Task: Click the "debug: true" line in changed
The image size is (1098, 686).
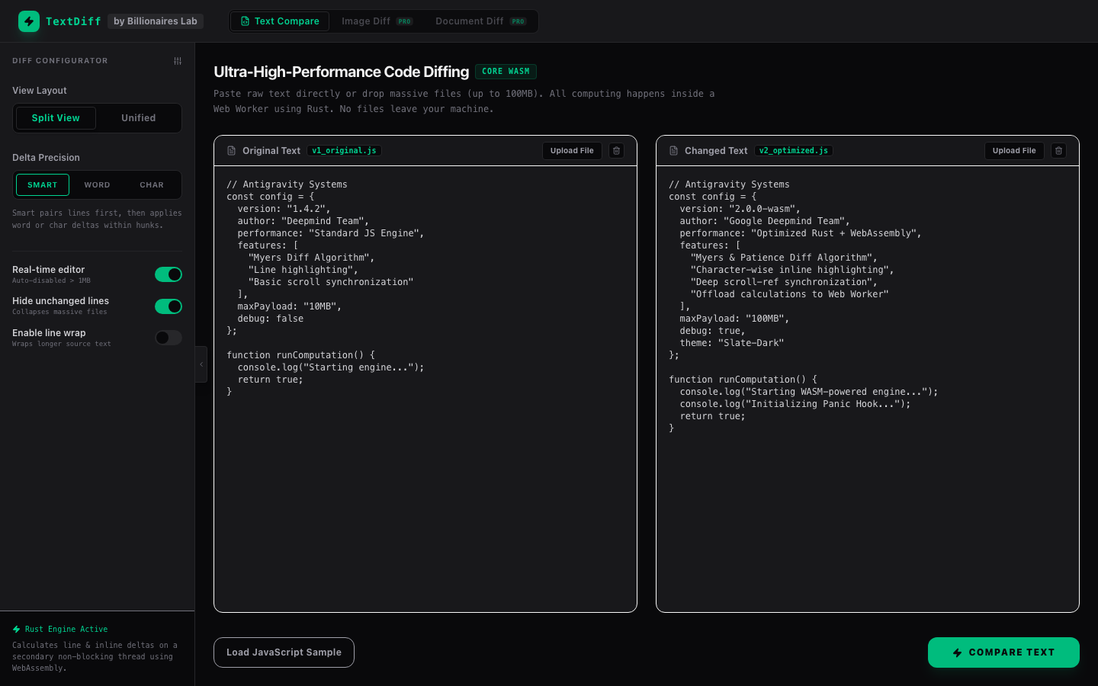Action: [x=713, y=331]
